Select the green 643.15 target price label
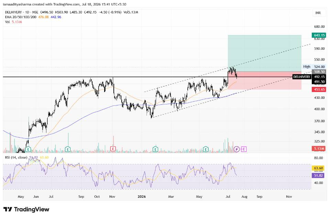 [x=319, y=35]
